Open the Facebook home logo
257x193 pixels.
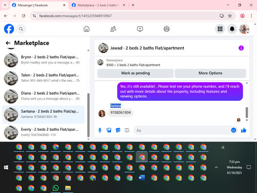pos(9,29)
